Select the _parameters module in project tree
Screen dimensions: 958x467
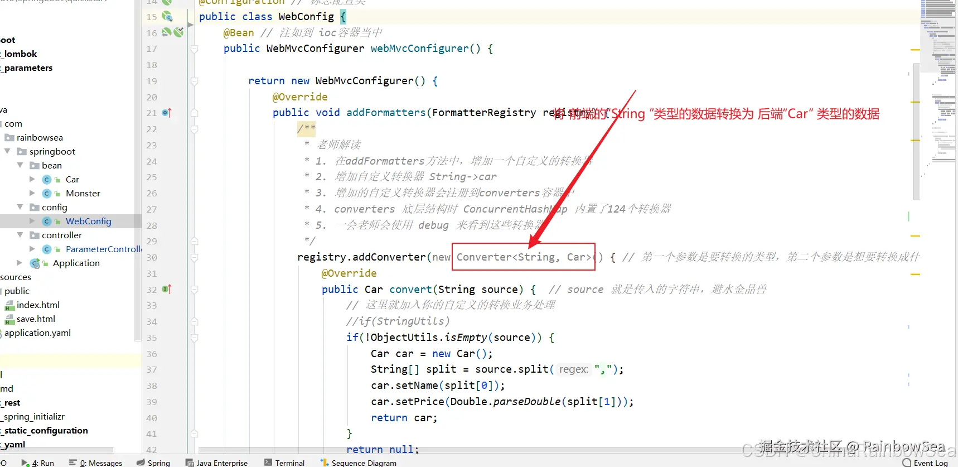(x=27, y=68)
